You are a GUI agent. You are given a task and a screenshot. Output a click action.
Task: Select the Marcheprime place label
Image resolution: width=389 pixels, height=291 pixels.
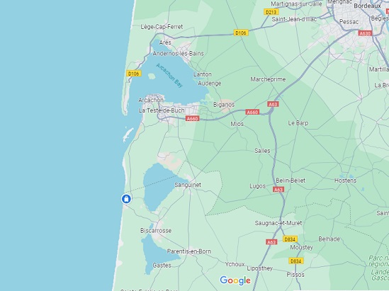click(x=268, y=79)
